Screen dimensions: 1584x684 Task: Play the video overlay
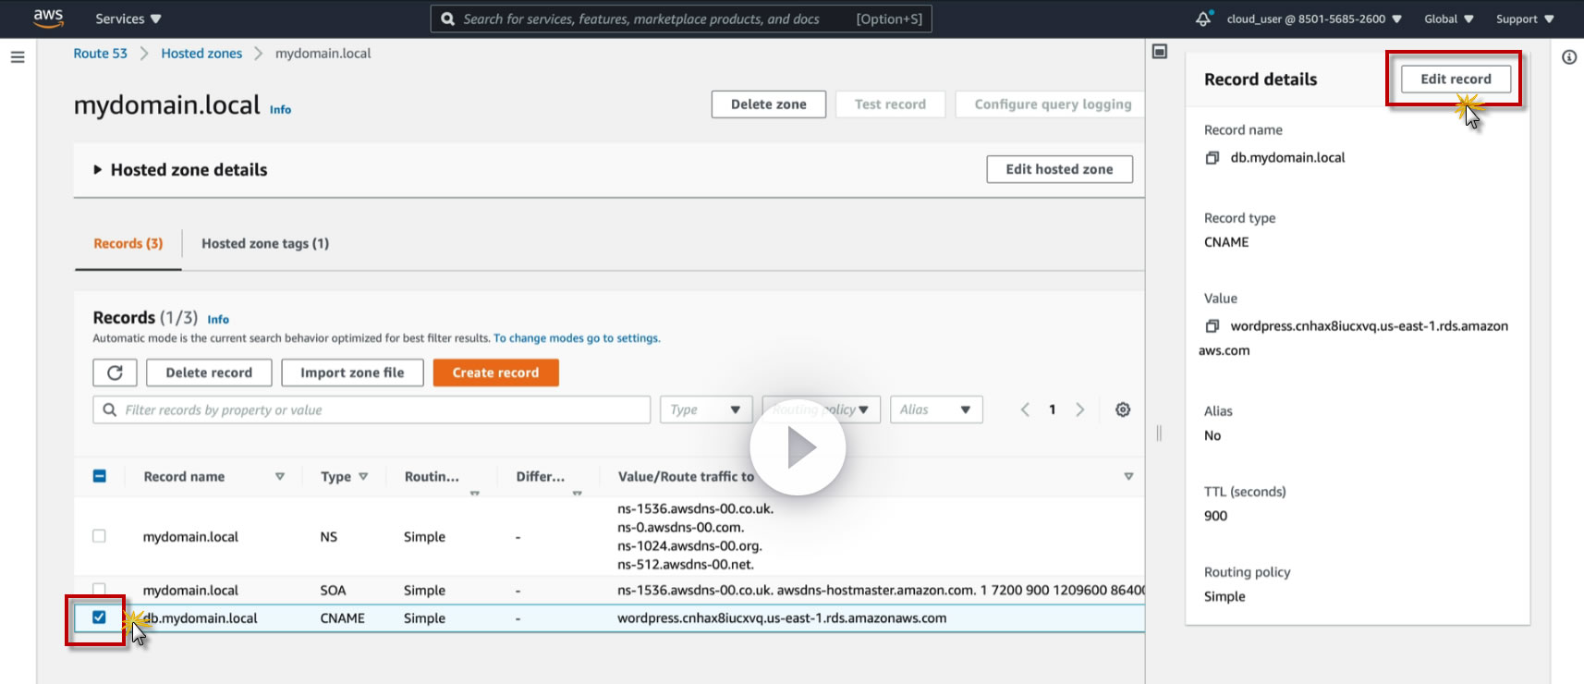pos(798,447)
